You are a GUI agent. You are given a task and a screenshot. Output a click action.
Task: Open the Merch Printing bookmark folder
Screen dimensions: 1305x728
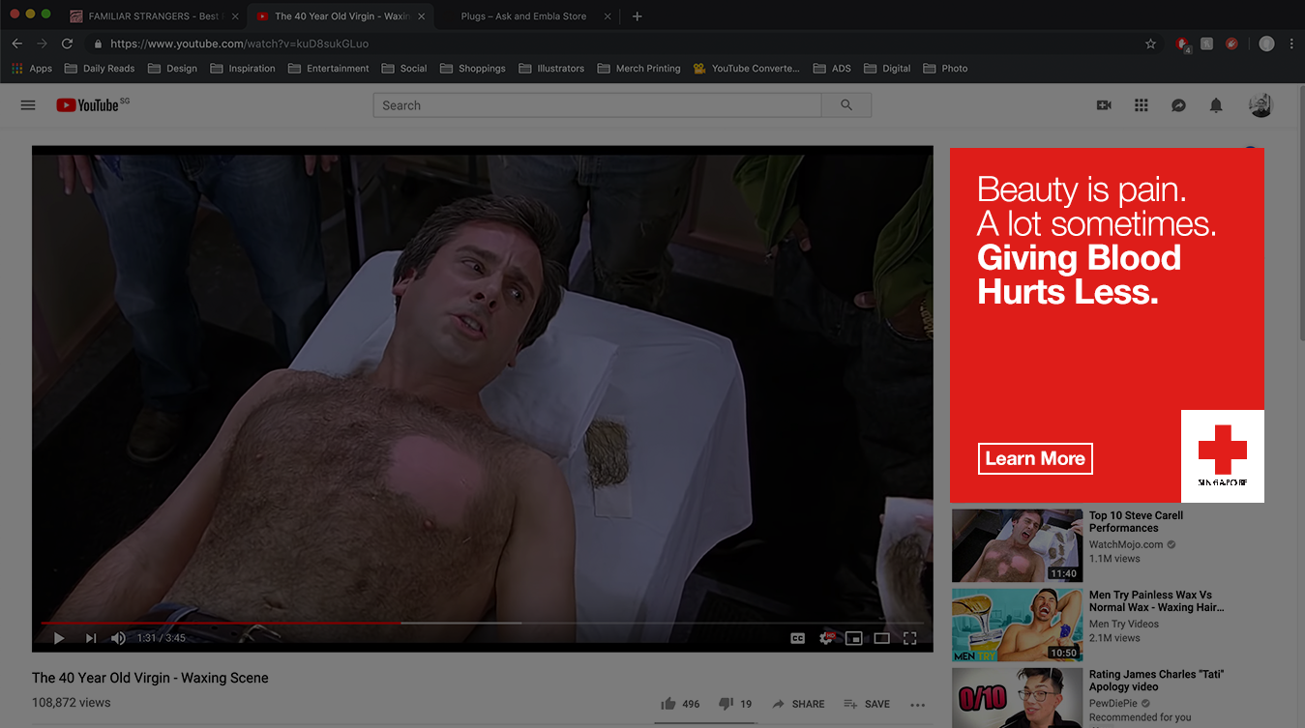639,69
